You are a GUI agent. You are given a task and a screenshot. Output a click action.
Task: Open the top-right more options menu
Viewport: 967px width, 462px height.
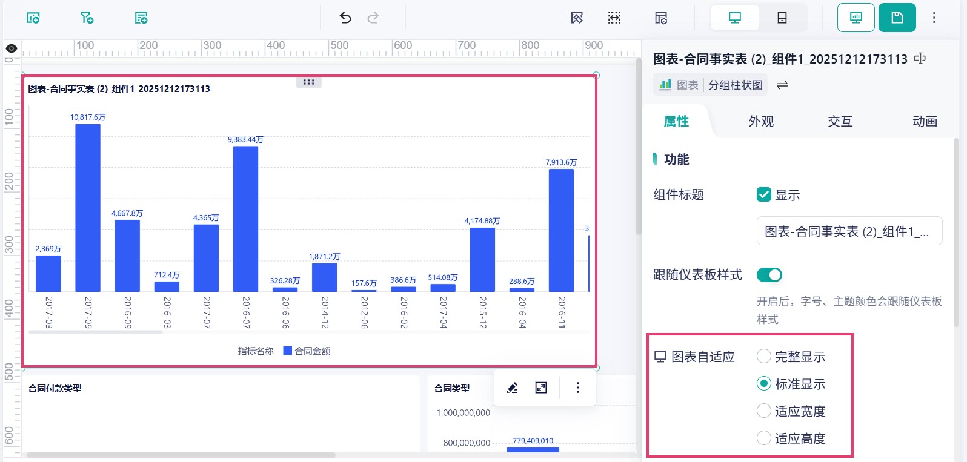tap(934, 18)
